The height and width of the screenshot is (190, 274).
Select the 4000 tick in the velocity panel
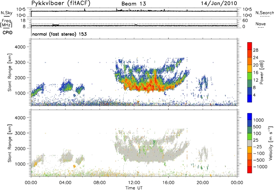tap(20, 118)
